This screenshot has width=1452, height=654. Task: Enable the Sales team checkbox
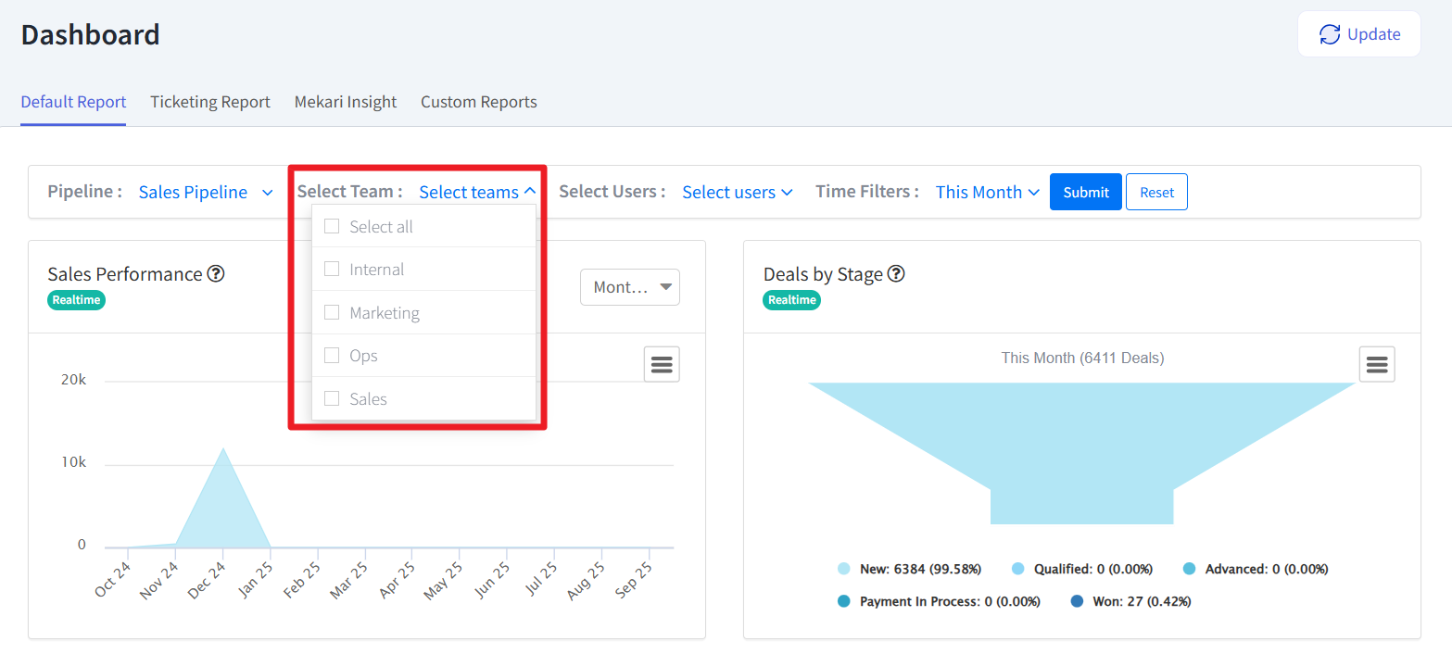click(x=332, y=399)
